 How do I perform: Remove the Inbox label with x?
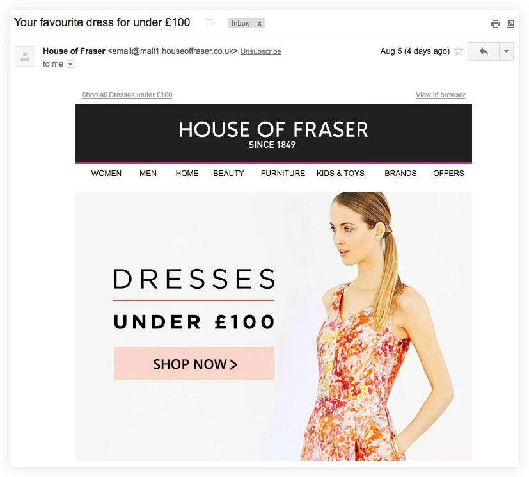click(x=260, y=23)
